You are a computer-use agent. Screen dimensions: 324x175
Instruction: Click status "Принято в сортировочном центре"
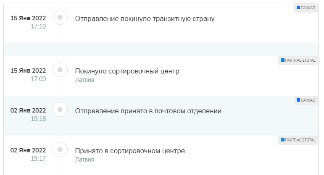[x=130, y=151]
